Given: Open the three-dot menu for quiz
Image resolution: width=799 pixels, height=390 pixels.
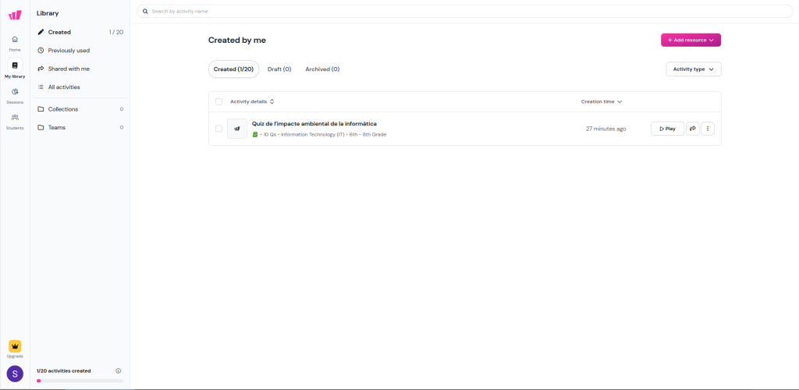Looking at the screenshot, I should pyautogui.click(x=708, y=129).
